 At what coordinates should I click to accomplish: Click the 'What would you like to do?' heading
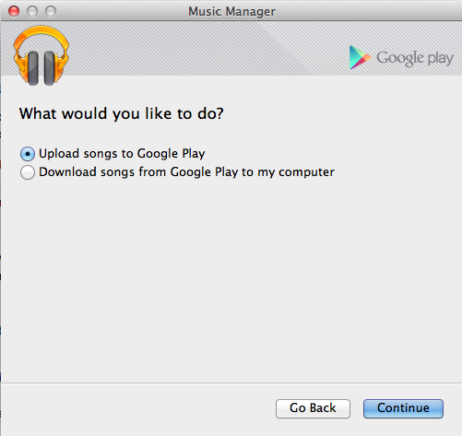coord(122,113)
